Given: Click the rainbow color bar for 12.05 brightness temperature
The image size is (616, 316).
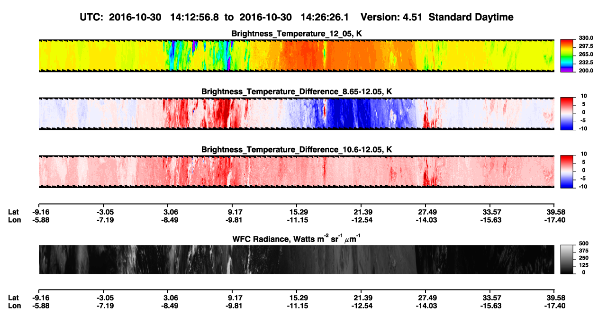Looking at the screenshot, I should 566,56.
